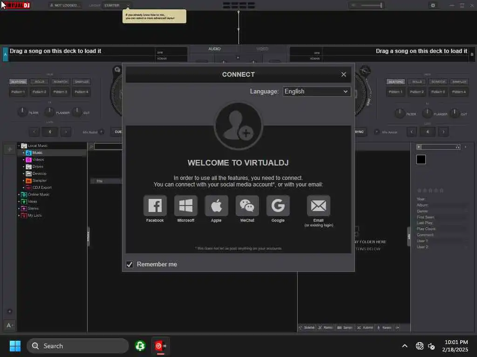Screen dimensions: 477x357
Task: Expand the Stems tree node
Action: [x=19, y=209]
